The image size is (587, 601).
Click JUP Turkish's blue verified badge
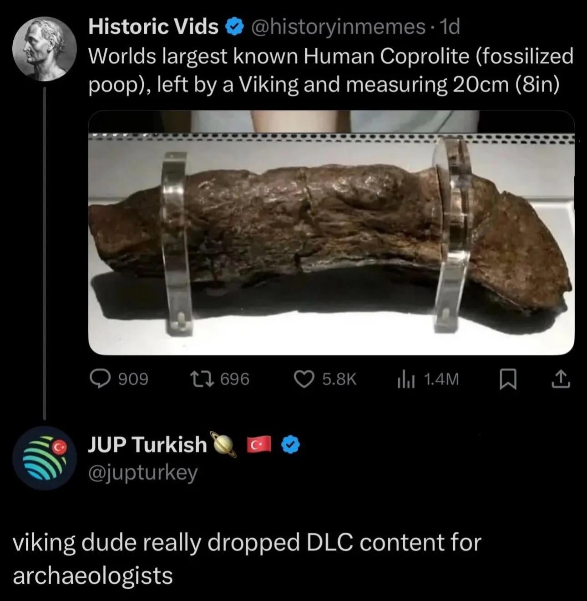tap(290, 444)
